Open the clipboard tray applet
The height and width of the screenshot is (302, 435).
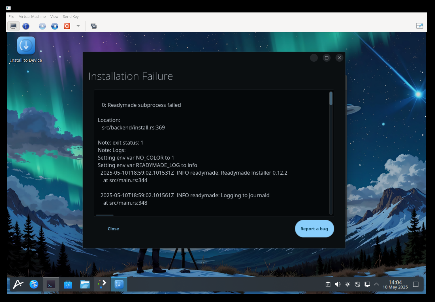point(328,284)
